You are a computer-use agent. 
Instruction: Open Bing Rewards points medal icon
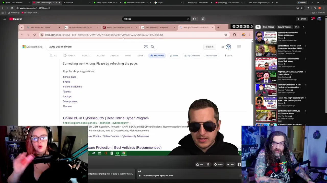(228, 47)
